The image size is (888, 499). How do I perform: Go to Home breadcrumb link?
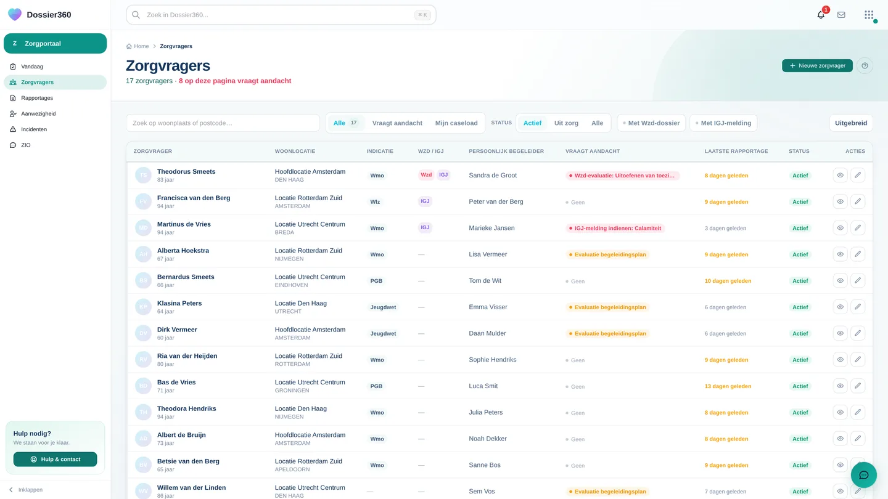[x=138, y=46]
